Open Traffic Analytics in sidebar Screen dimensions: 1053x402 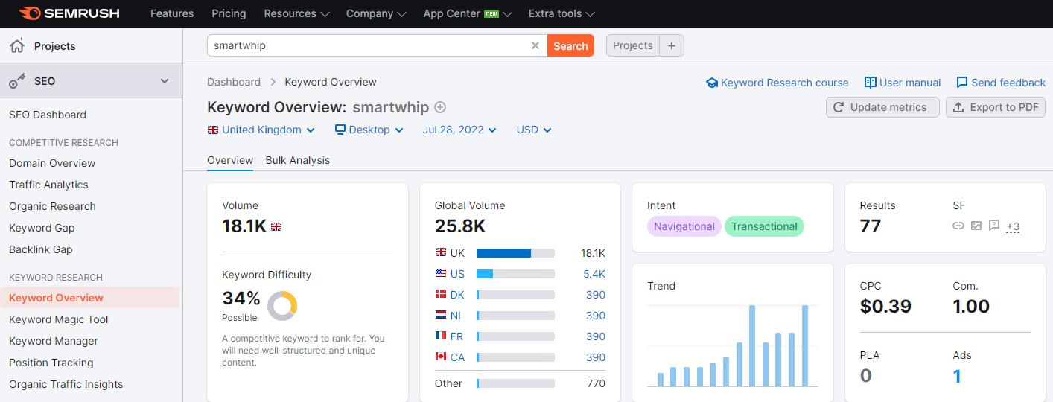tap(48, 185)
